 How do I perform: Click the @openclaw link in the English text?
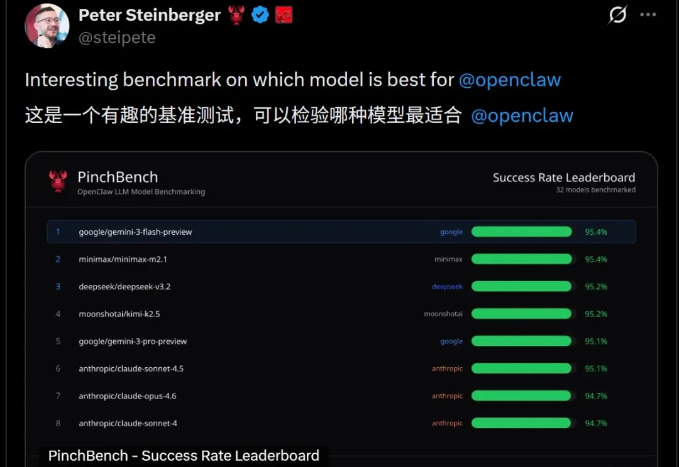(x=510, y=80)
